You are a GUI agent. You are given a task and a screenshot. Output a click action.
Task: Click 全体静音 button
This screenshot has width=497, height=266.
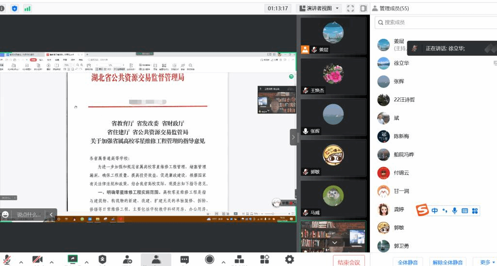tap(408, 262)
